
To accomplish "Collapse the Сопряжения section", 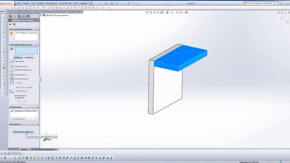I will click(38, 107).
